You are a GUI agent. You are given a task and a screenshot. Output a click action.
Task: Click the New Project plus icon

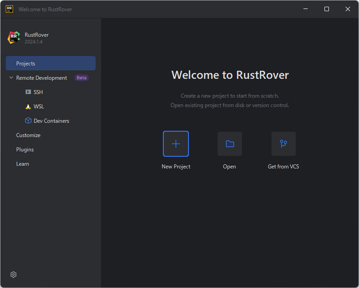(176, 144)
